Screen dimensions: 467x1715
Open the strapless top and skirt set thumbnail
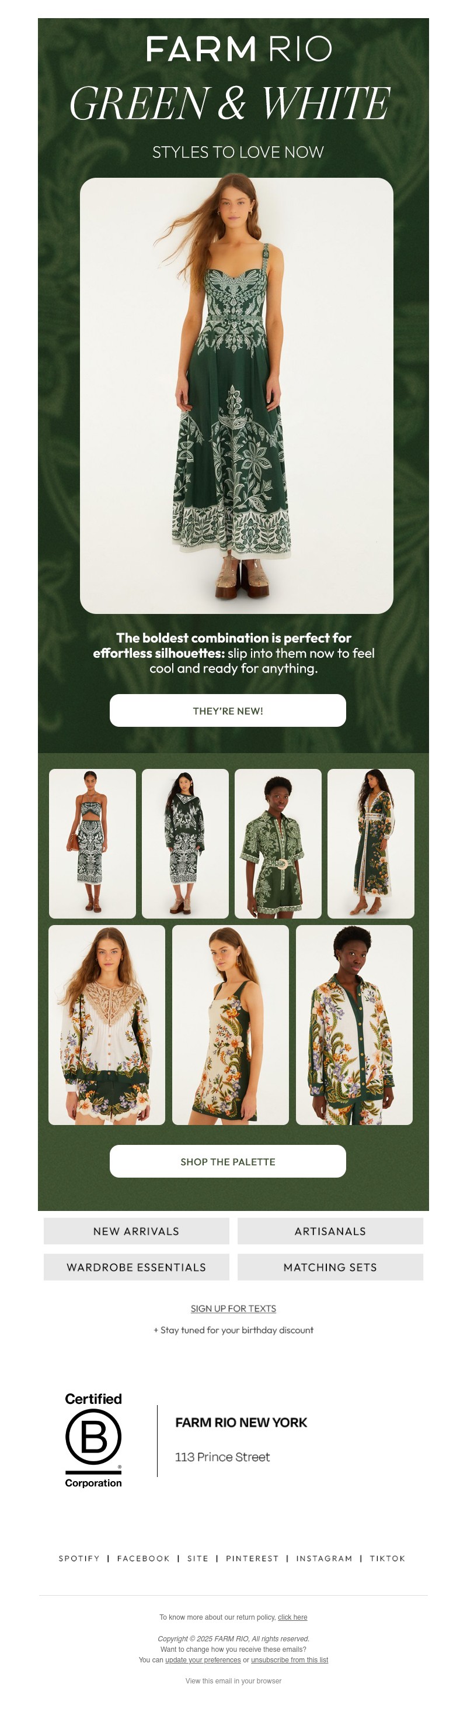pos(92,844)
